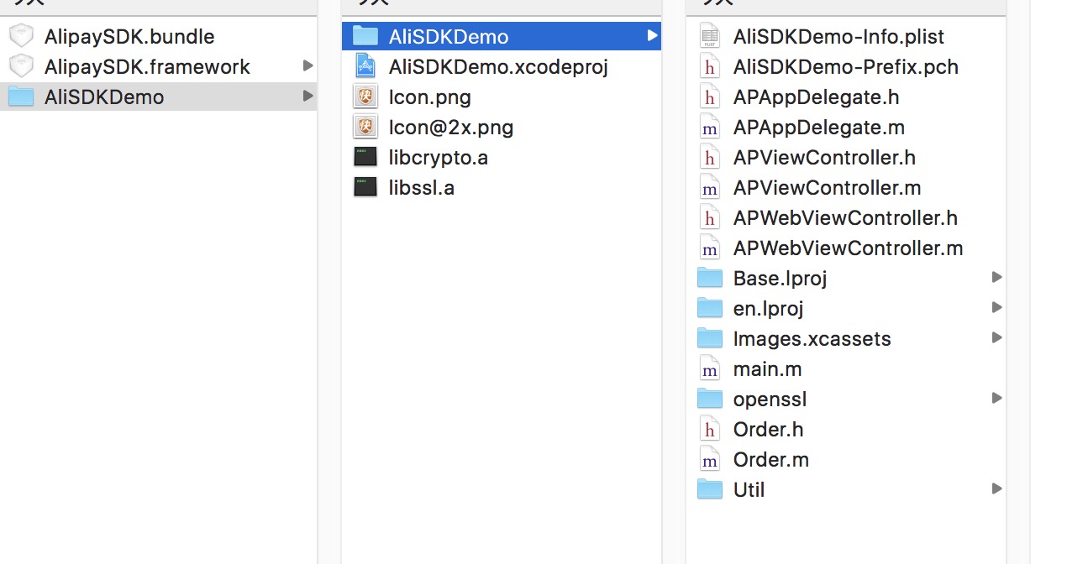Click the AlipaySDK.framework icon
Viewport: 1067px width, 564px height.
[21, 66]
